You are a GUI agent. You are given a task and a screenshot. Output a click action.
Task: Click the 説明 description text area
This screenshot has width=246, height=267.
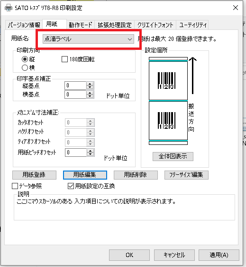point(124,208)
